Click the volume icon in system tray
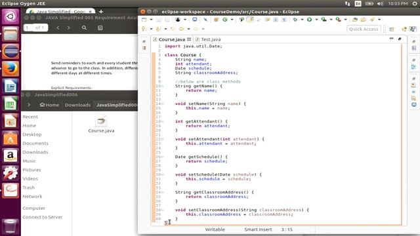 point(380,3)
